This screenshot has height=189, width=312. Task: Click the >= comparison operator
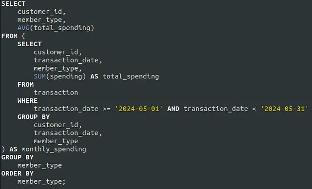coord(106,109)
